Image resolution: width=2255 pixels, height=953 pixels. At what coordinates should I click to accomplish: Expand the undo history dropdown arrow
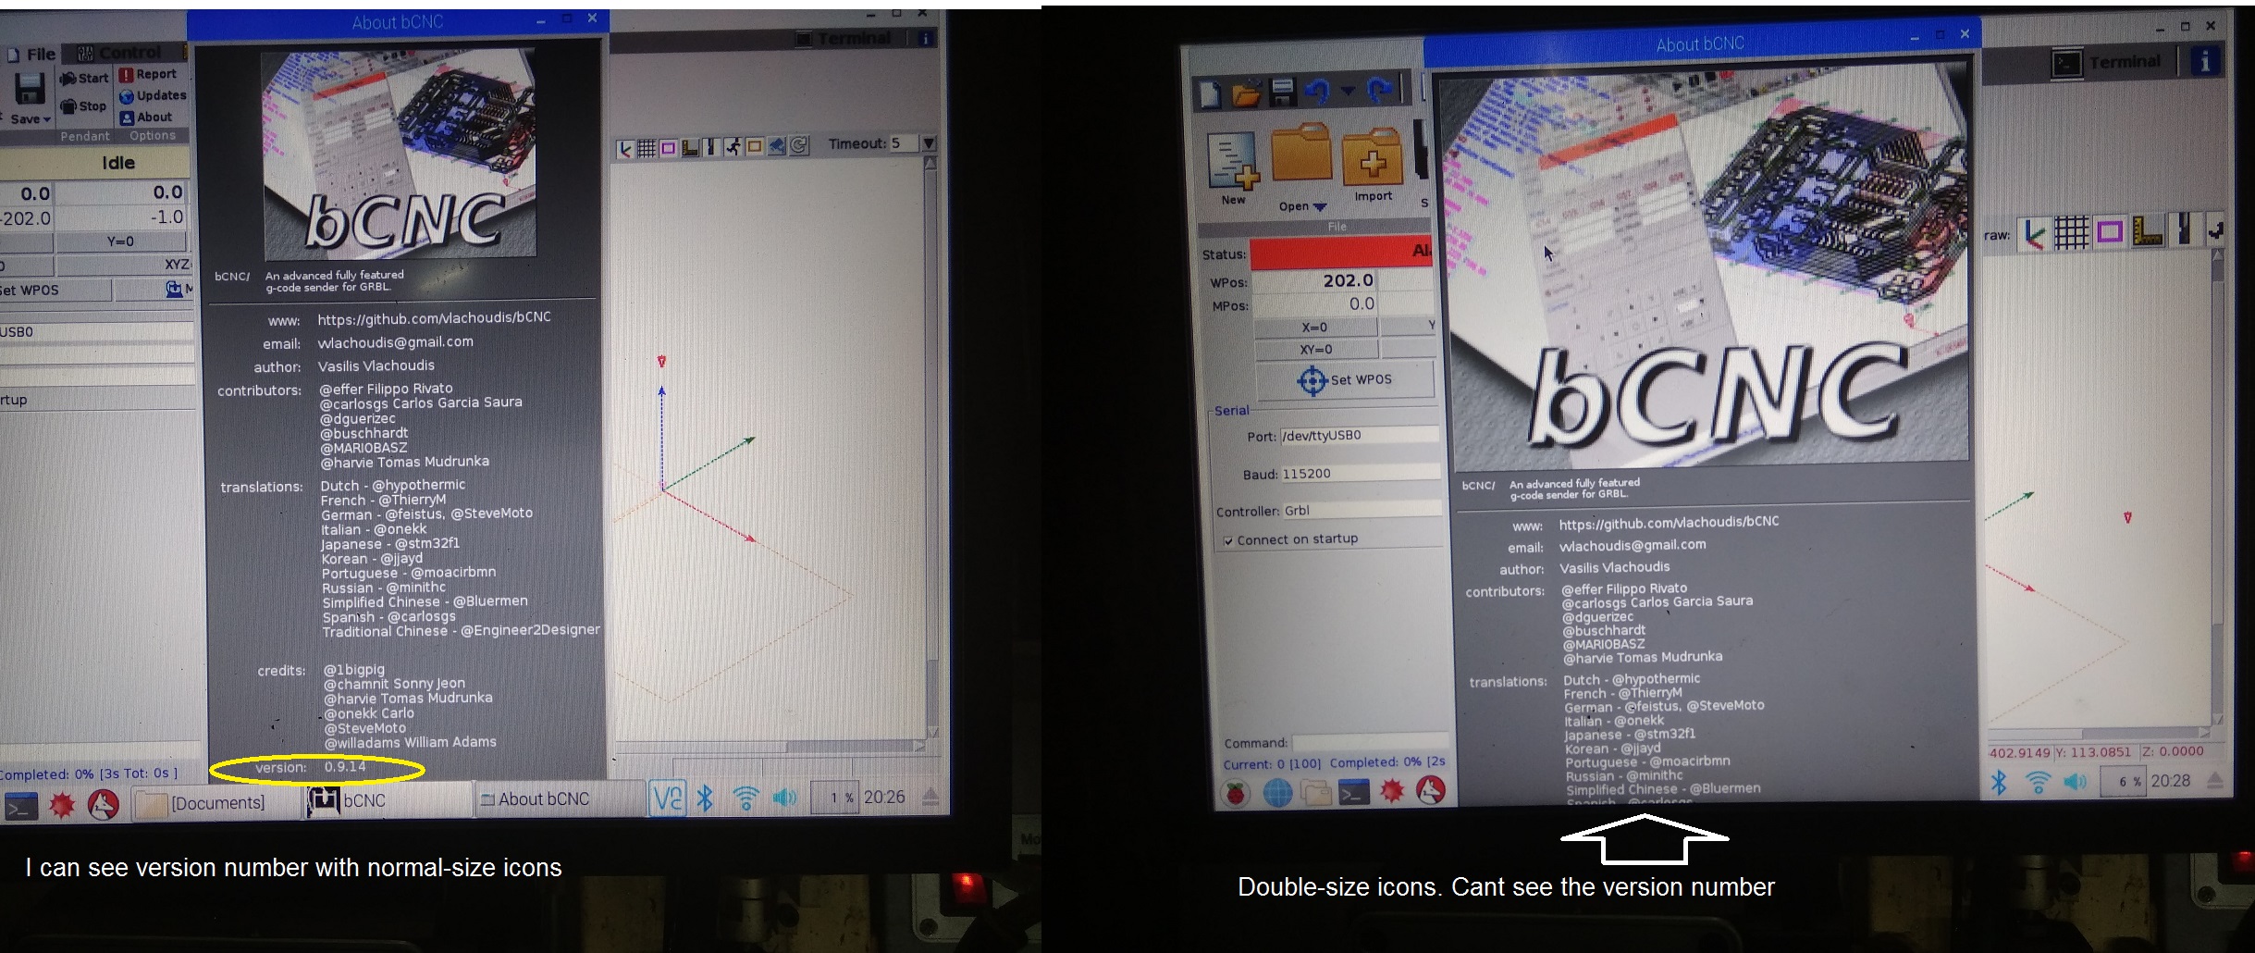(x=1348, y=91)
